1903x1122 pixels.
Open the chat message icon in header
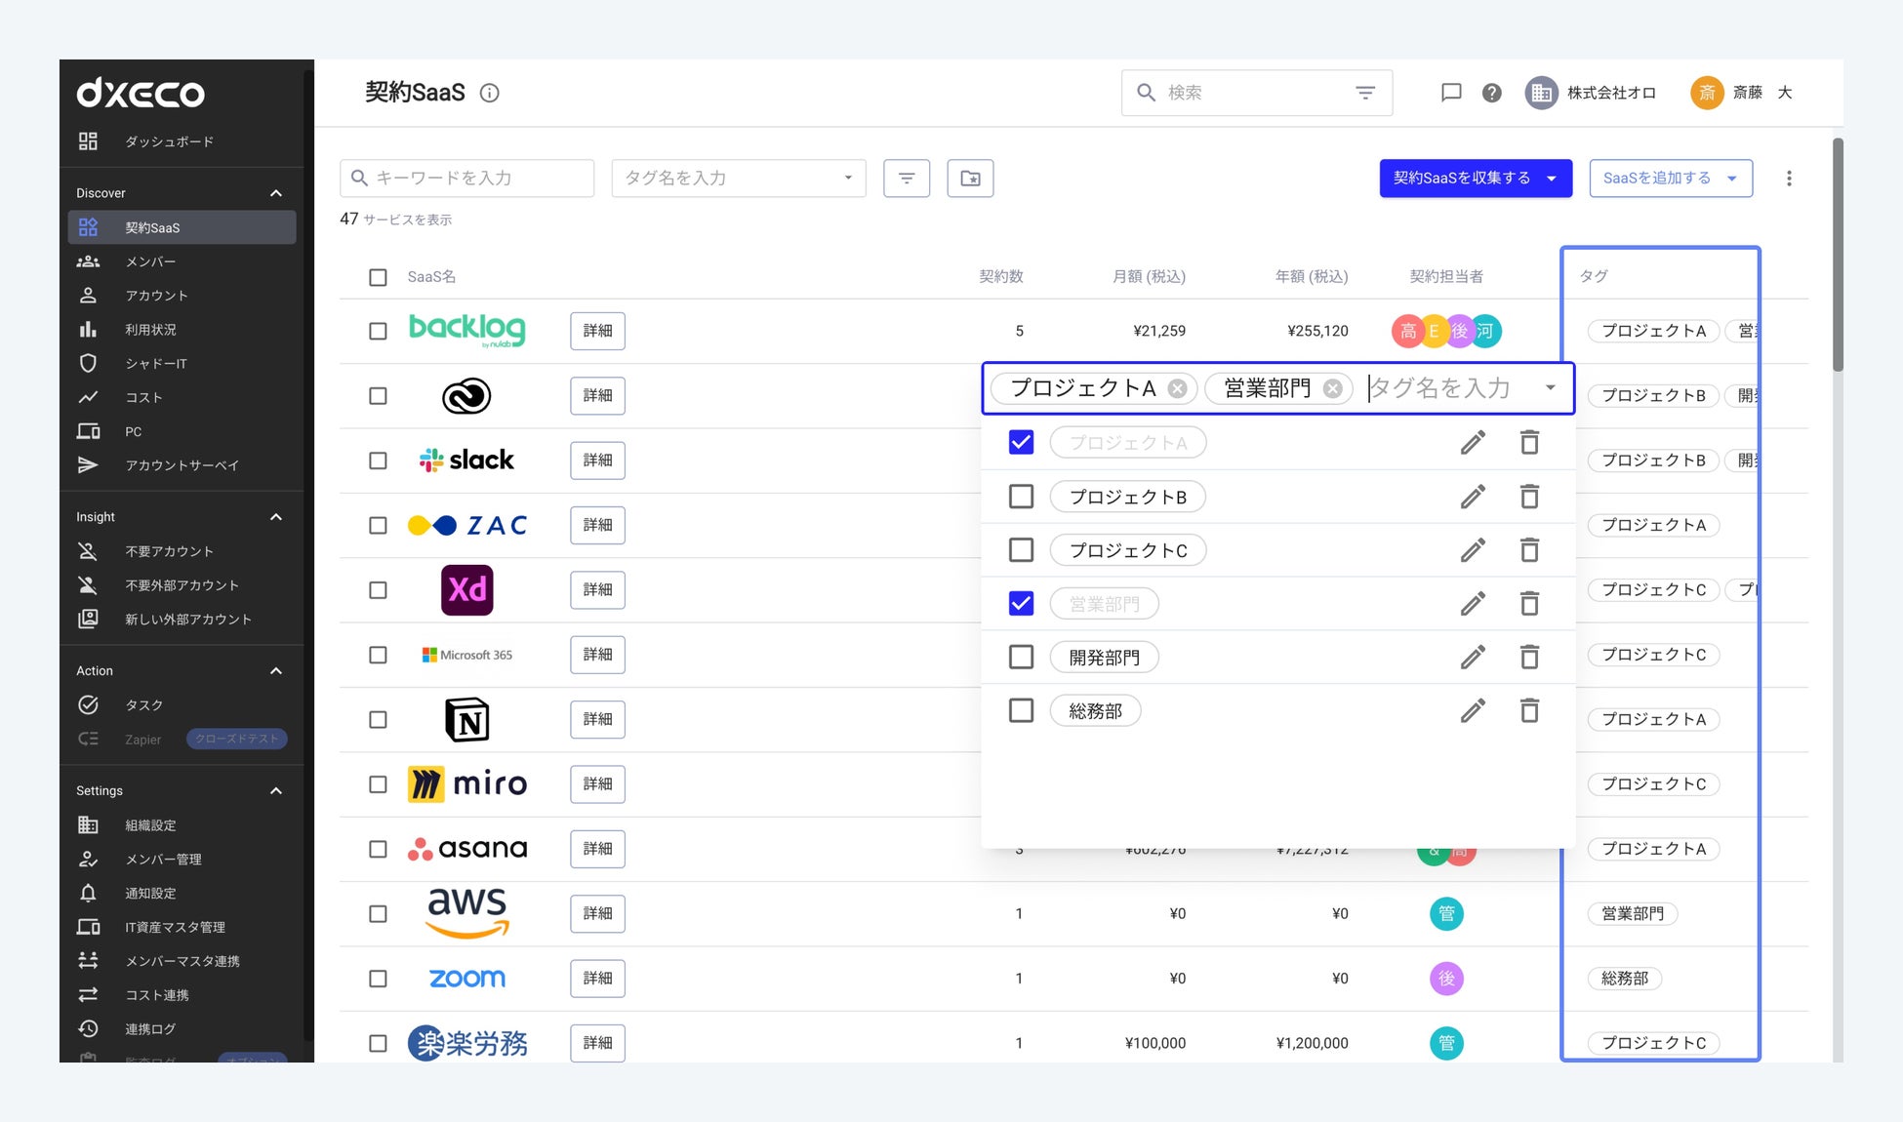(1451, 93)
